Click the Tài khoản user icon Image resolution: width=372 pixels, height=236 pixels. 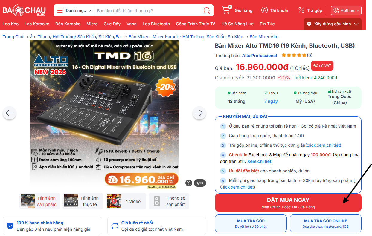tap(264, 10)
